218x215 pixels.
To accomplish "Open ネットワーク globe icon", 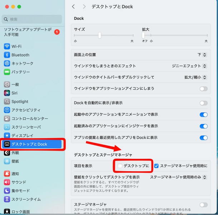I will tap(7, 63).
